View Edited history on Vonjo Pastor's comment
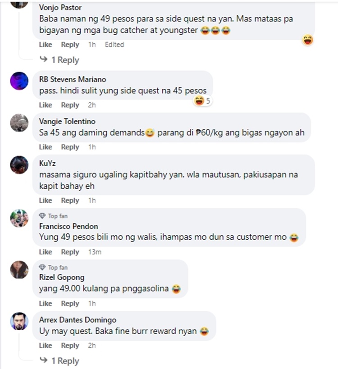This screenshot has width=338, height=369. click(114, 45)
